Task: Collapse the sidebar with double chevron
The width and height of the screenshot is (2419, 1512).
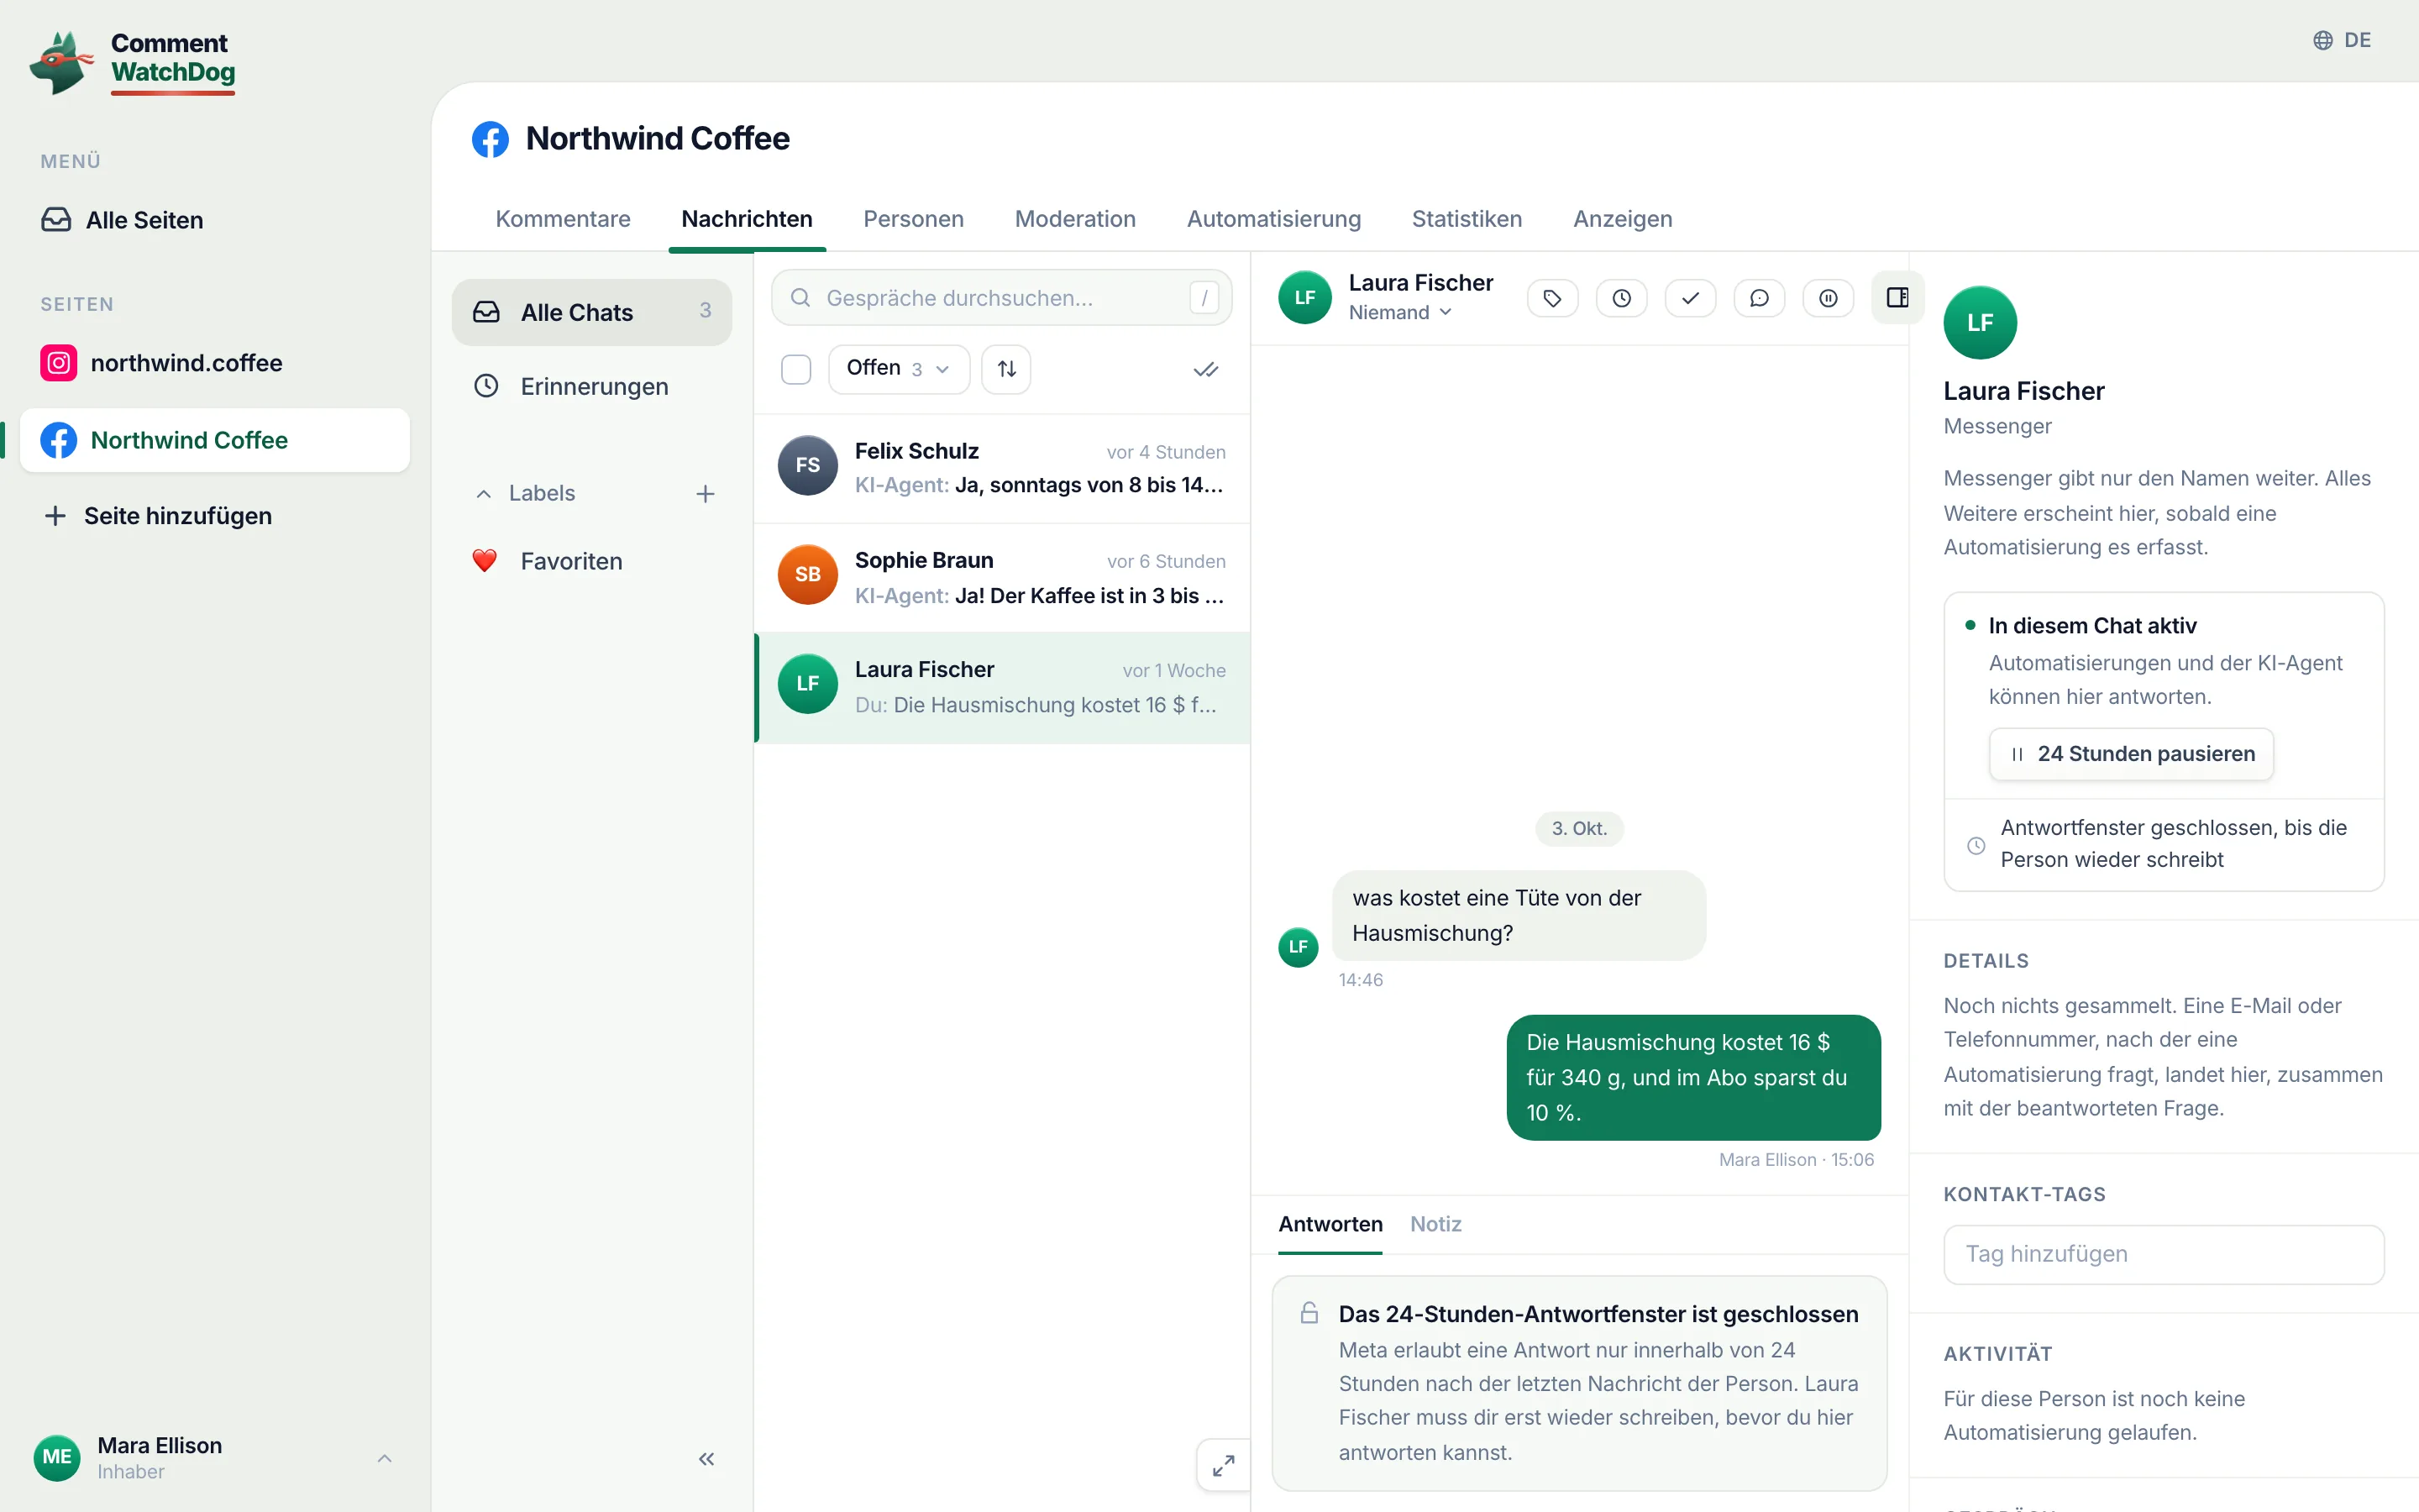Action: click(706, 1459)
